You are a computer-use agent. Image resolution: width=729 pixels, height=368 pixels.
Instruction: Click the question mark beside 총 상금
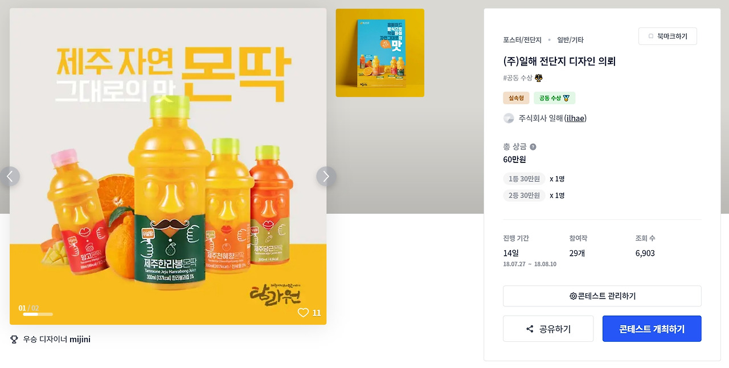pos(533,147)
